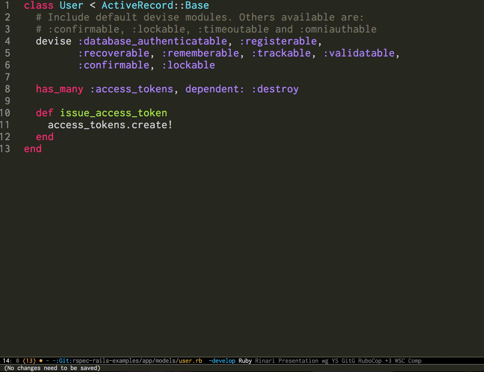Click the Presentation mode lighter
Image resolution: width=484 pixels, height=372 pixels.
click(298, 361)
